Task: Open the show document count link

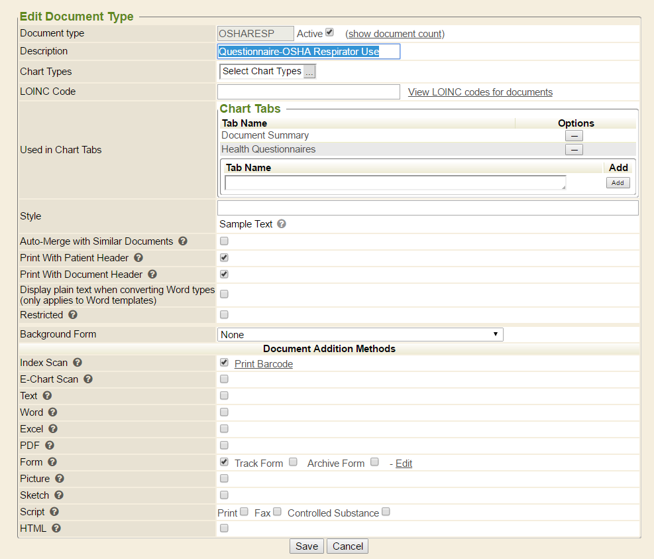Action: 395,34
